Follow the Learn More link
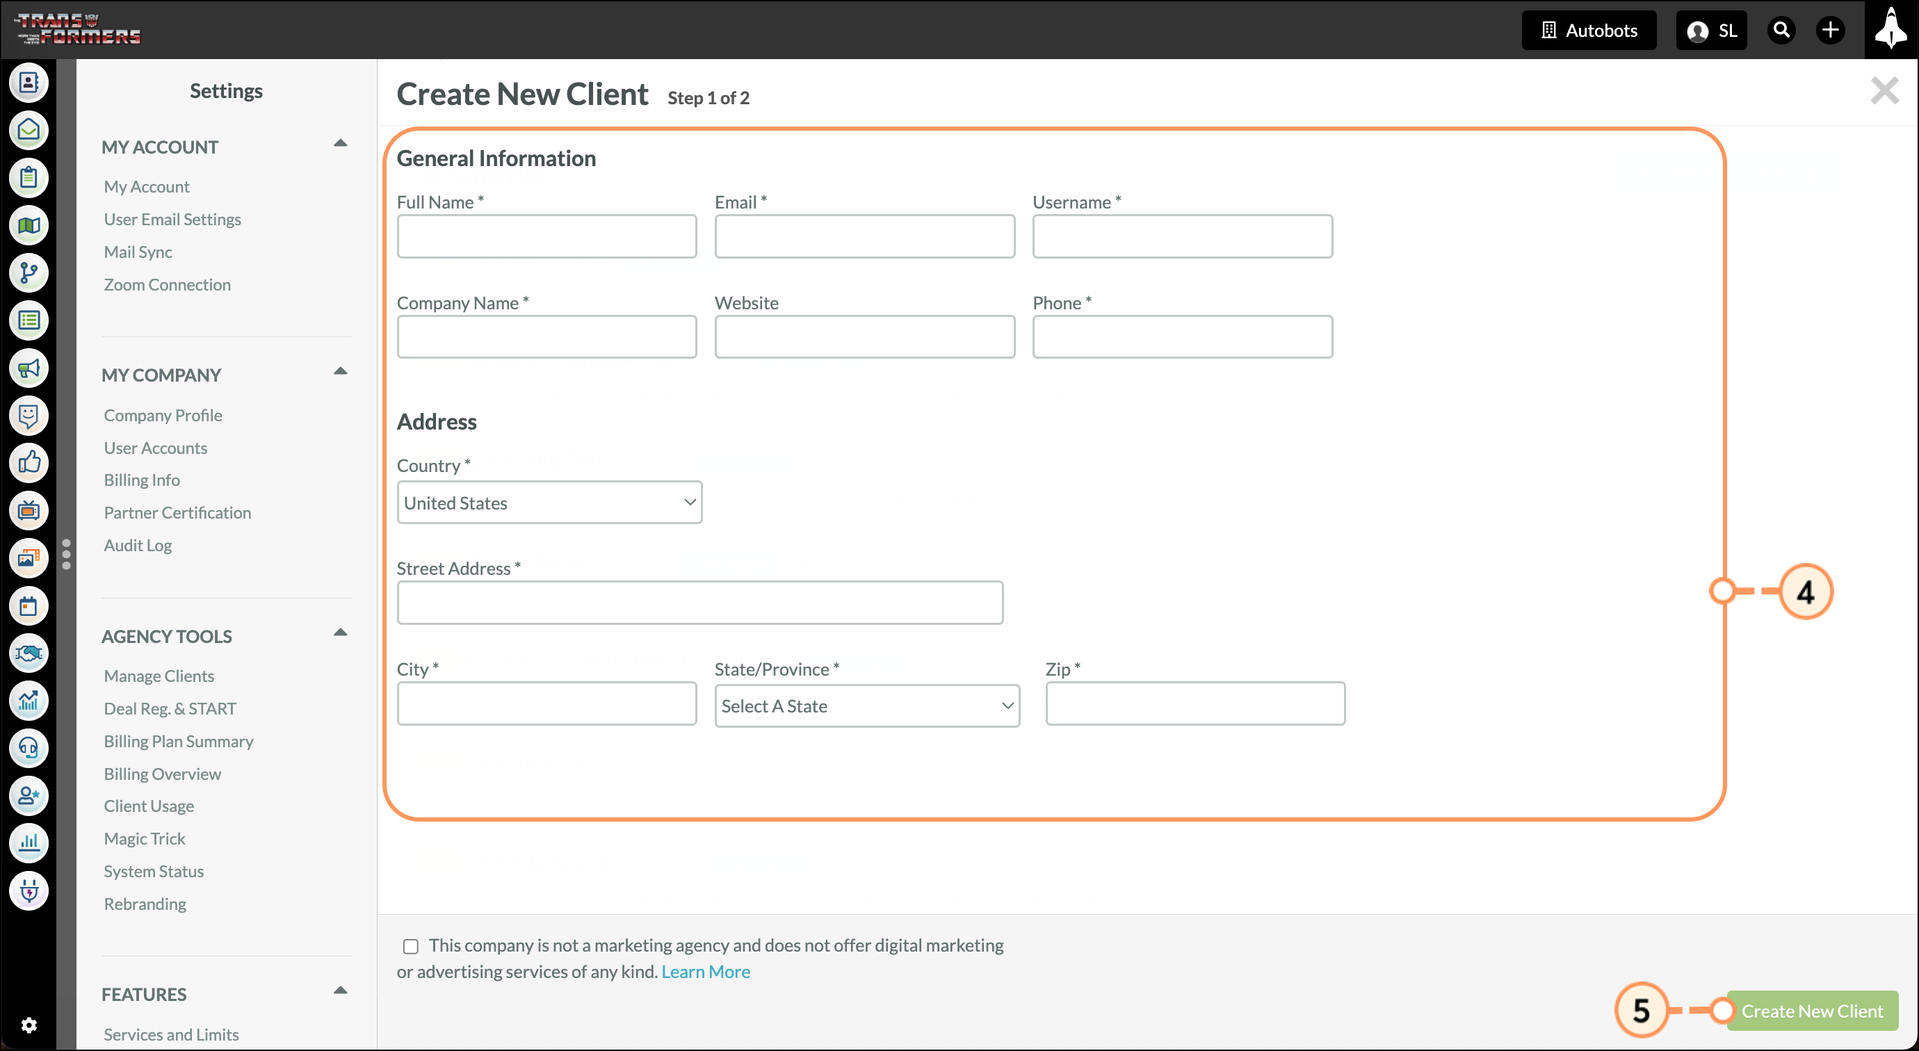 (x=706, y=971)
